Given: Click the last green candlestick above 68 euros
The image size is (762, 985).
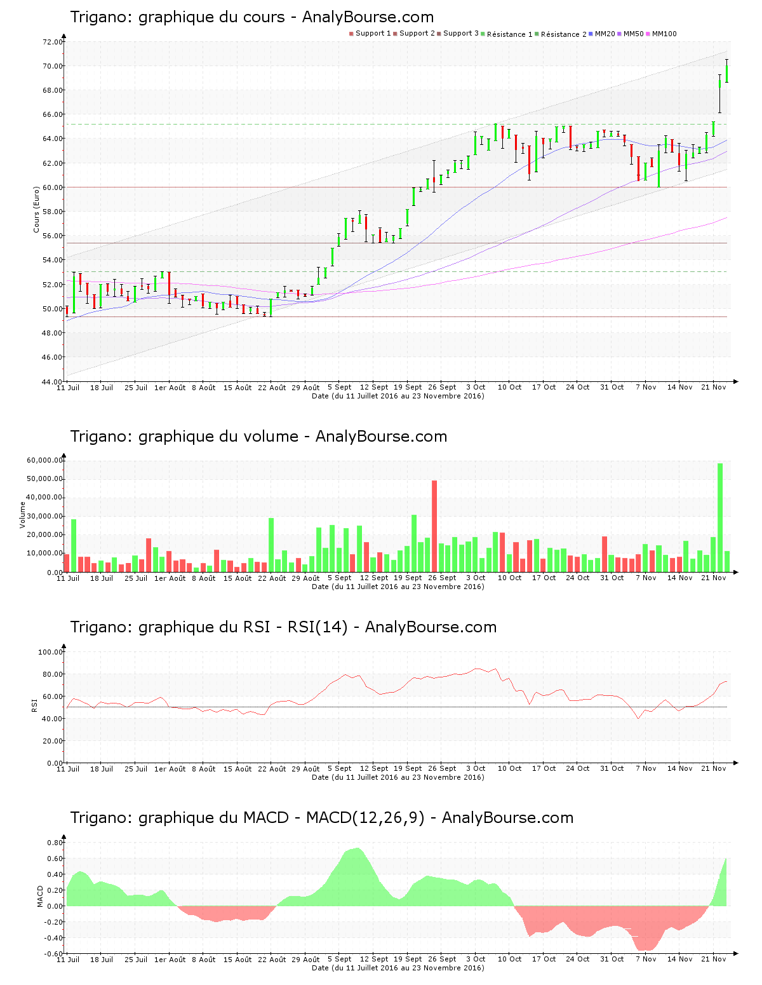Looking at the screenshot, I should 726,73.
